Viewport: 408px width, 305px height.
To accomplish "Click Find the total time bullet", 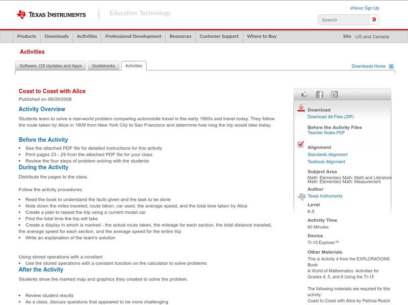I will 62,219.
